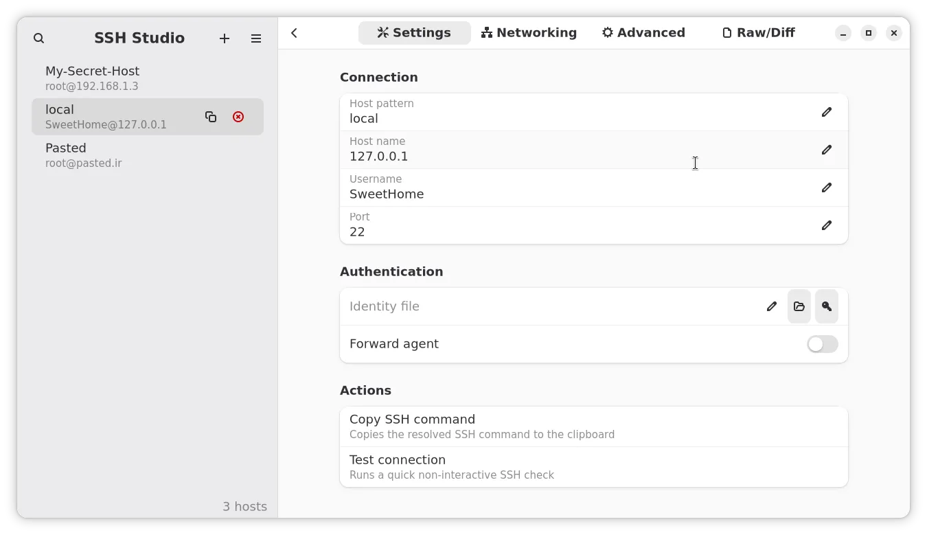Click Copy SSH command action
This screenshot has width=927, height=535.
[593, 426]
